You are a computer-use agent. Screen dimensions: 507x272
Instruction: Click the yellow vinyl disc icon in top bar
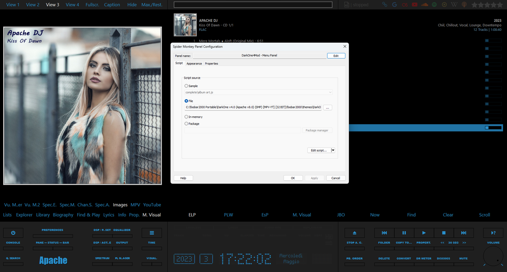tap(444, 5)
